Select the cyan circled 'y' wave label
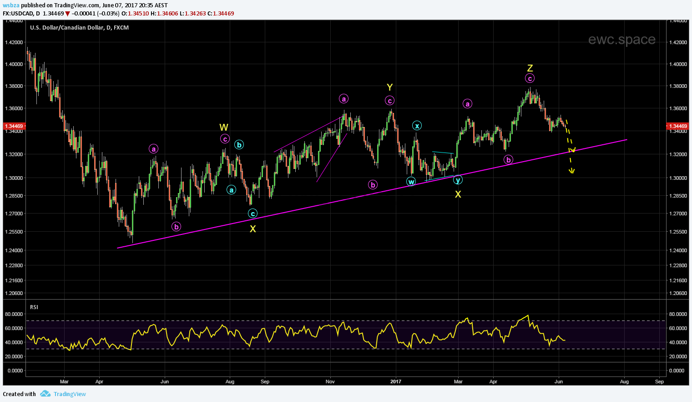This screenshot has height=402, width=692. [x=458, y=180]
